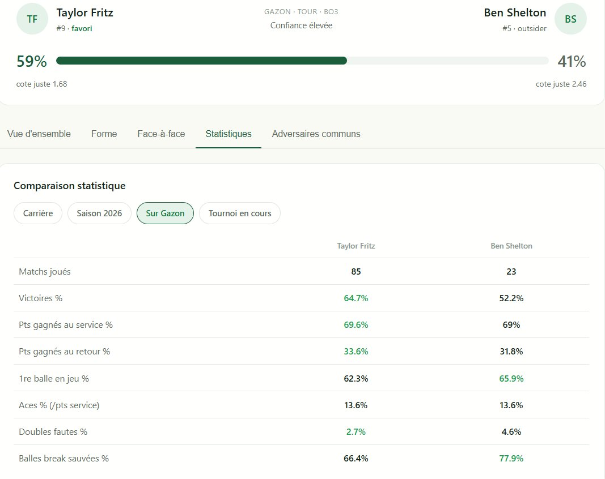Click the '#9 · favori' ranking text
The width and height of the screenshot is (605, 479).
[74, 28]
